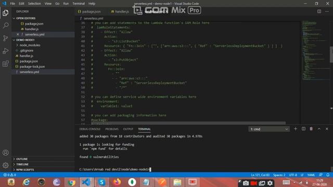Click the editor horizontal scrollbar
Image resolution: width=333 pixels, height=187 pixels.
188,123
